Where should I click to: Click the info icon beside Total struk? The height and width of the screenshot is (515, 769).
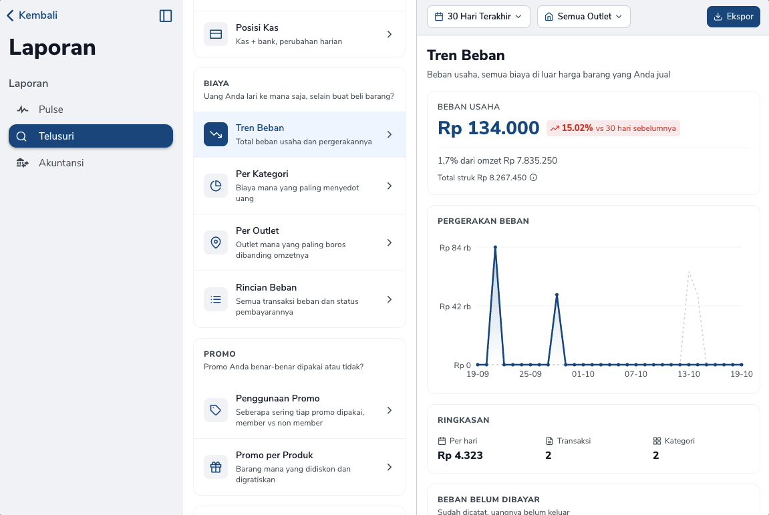pos(533,178)
